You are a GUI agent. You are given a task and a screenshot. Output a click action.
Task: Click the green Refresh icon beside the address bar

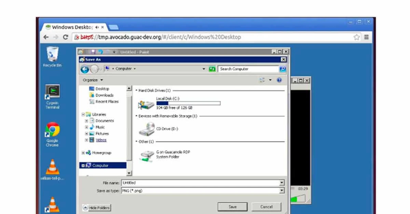click(212, 68)
